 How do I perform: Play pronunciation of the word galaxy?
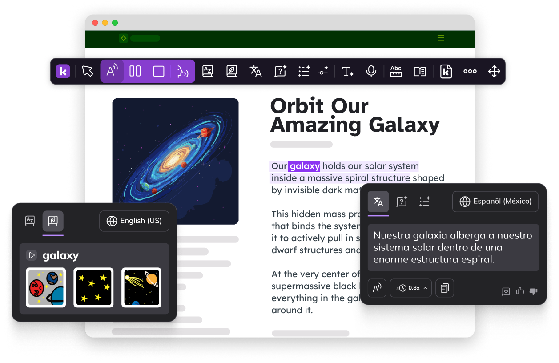(32, 255)
